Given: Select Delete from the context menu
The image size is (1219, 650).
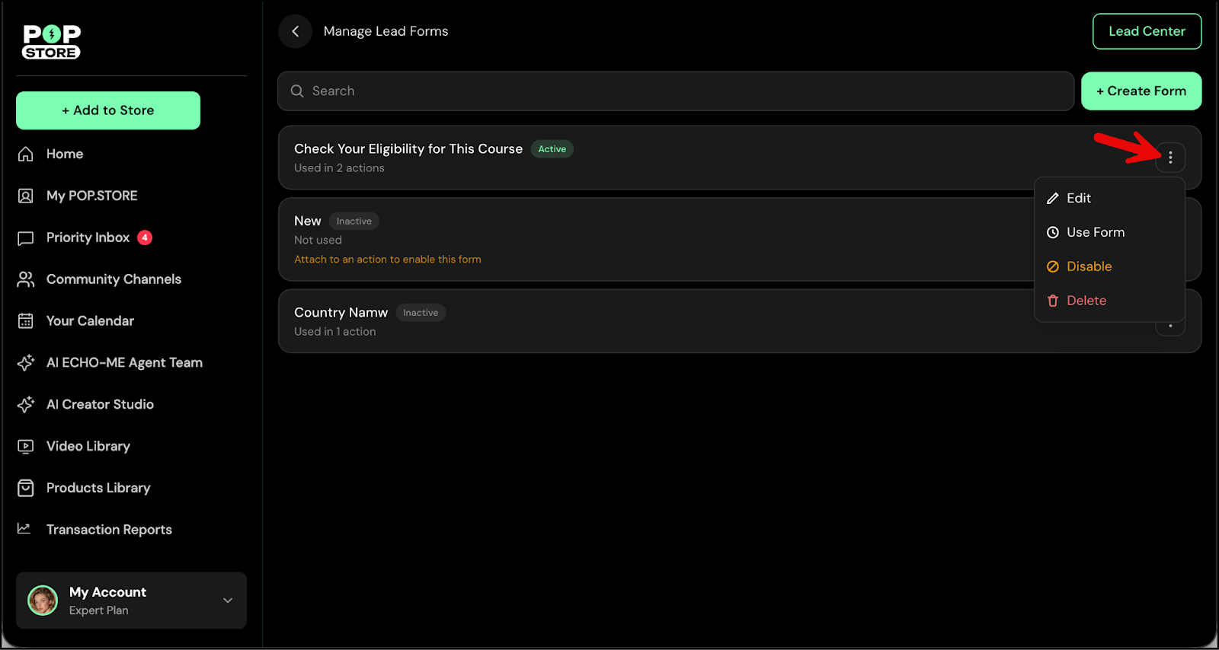Looking at the screenshot, I should (x=1086, y=301).
